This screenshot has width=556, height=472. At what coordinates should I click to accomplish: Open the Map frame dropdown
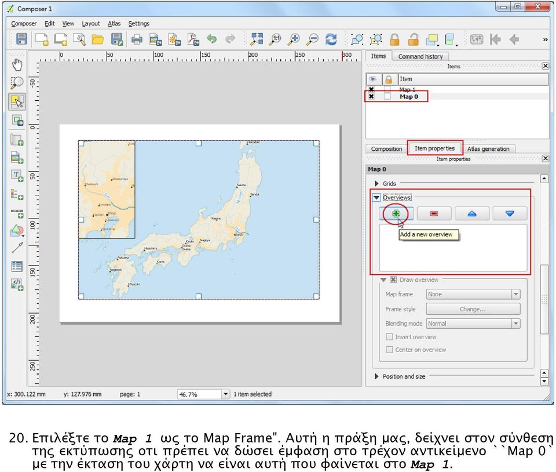point(473,294)
